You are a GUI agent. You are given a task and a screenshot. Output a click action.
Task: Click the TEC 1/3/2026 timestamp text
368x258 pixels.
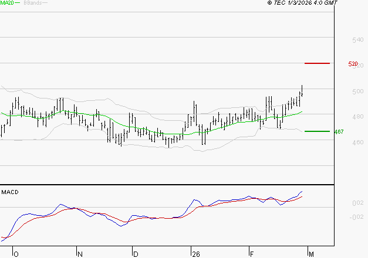pos(302,3)
